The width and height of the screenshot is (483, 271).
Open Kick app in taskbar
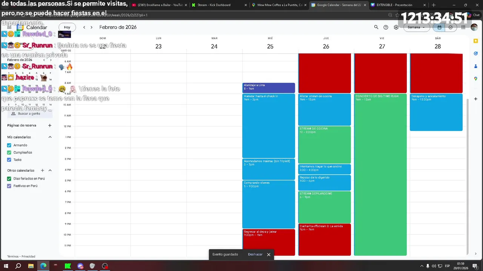tap(68, 266)
